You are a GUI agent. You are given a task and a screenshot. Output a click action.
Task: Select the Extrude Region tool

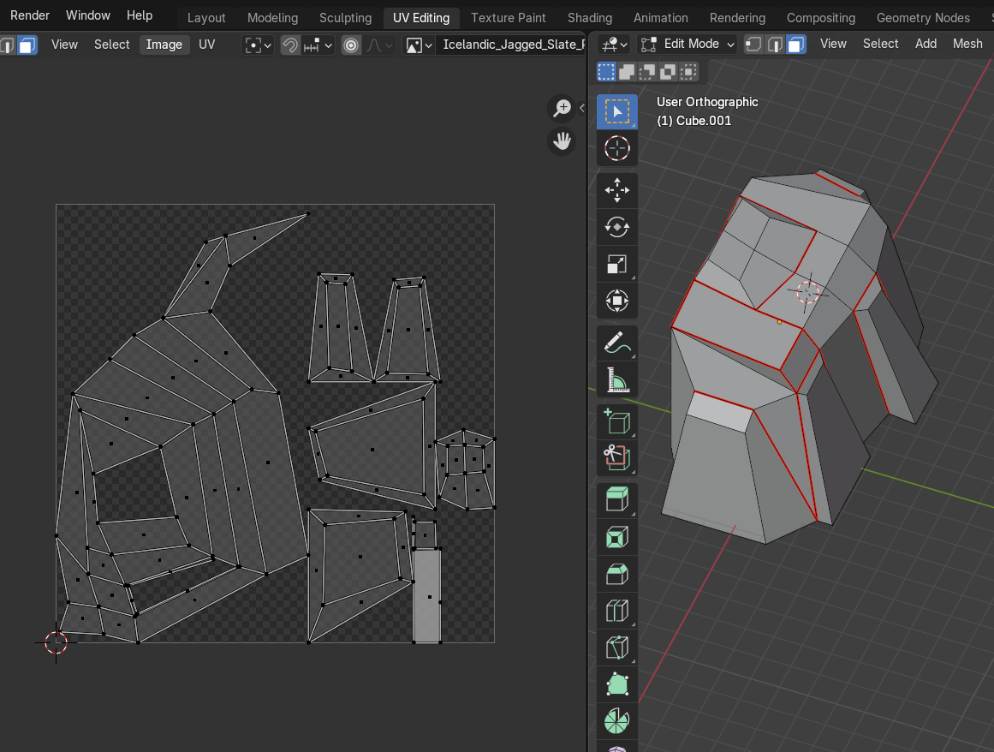pyautogui.click(x=616, y=498)
